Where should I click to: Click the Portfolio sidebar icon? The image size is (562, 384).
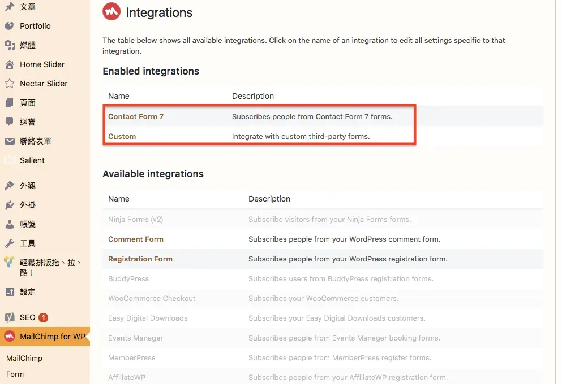pyautogui.click(x=10, y=26)
